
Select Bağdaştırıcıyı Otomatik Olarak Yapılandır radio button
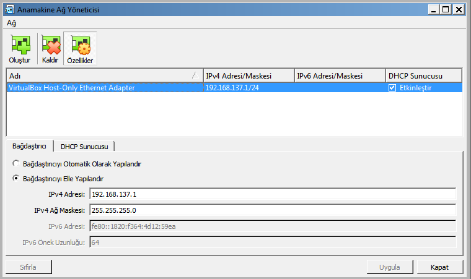pyautogui.click(x=15, y=163)
